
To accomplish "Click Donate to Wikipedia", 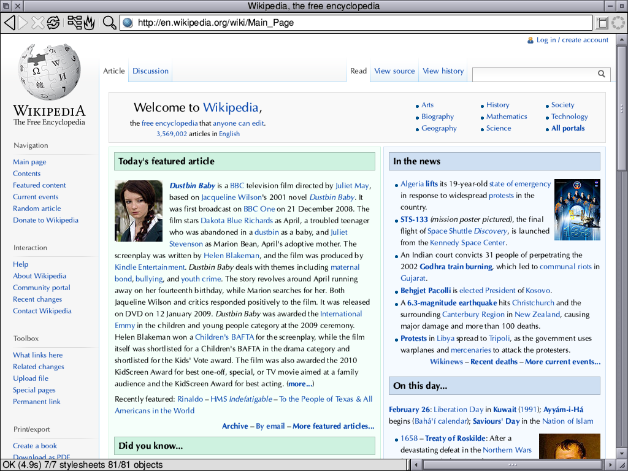I will tap(45, 220).
